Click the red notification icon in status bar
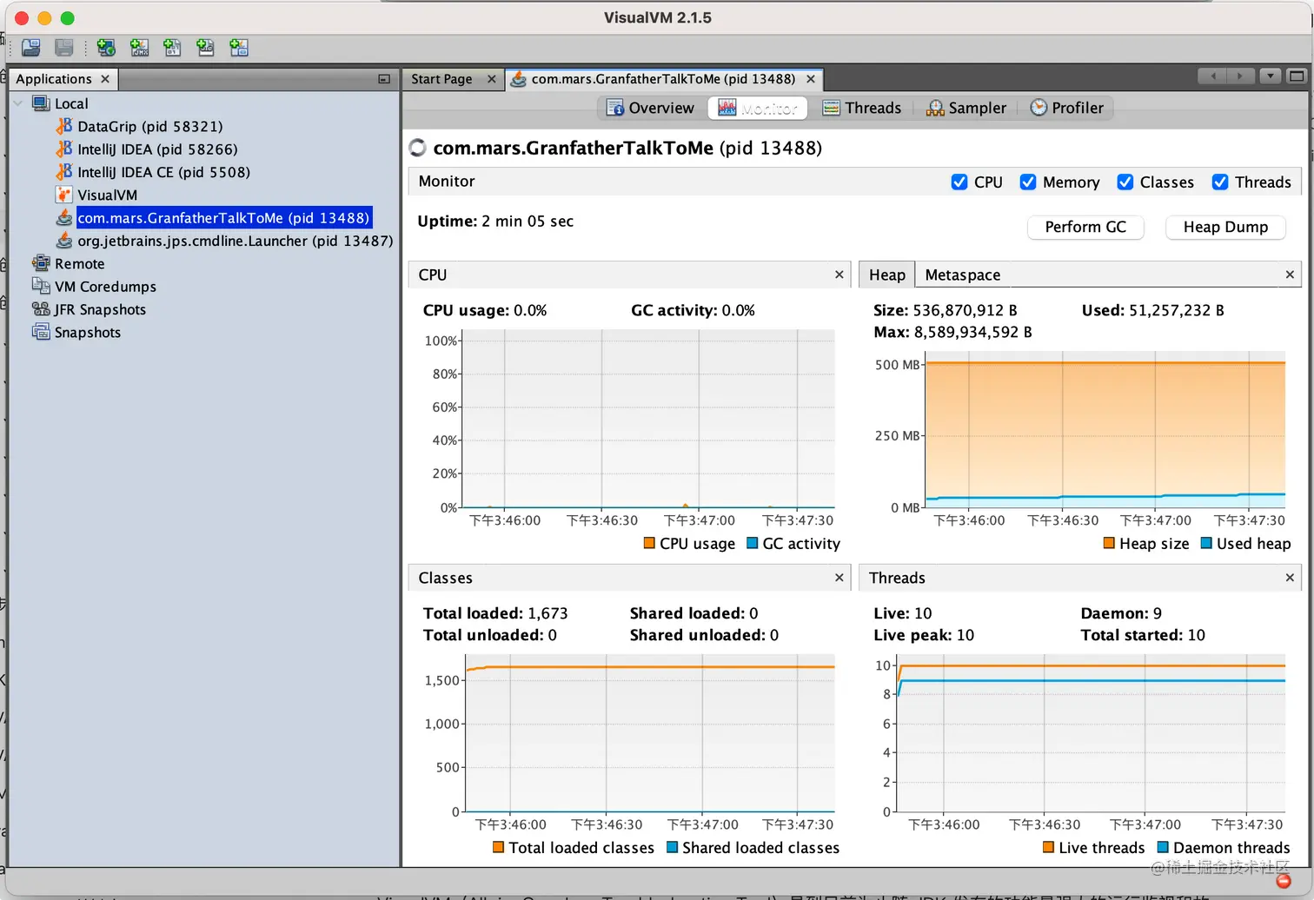 coord(1284,880)
